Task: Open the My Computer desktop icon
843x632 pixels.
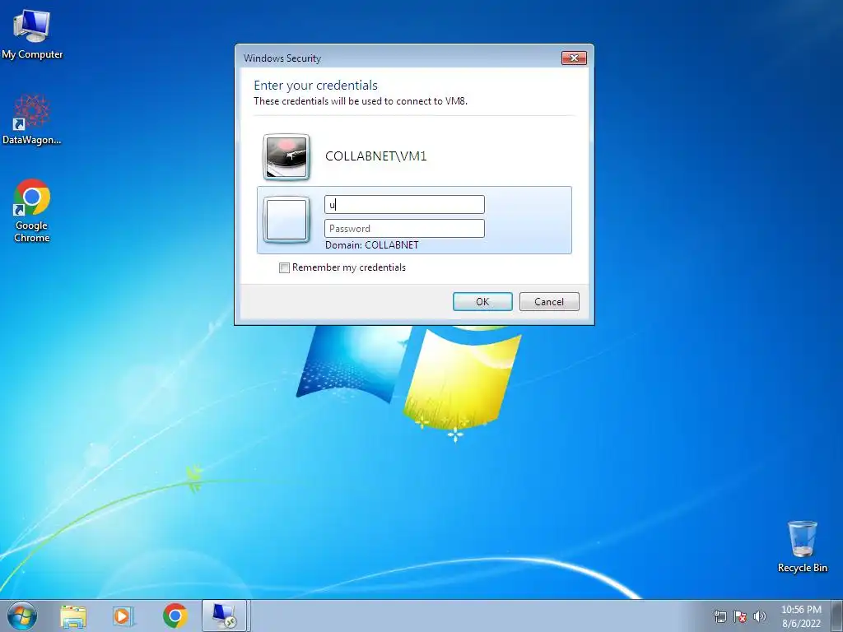Action: tap(32, 35)
